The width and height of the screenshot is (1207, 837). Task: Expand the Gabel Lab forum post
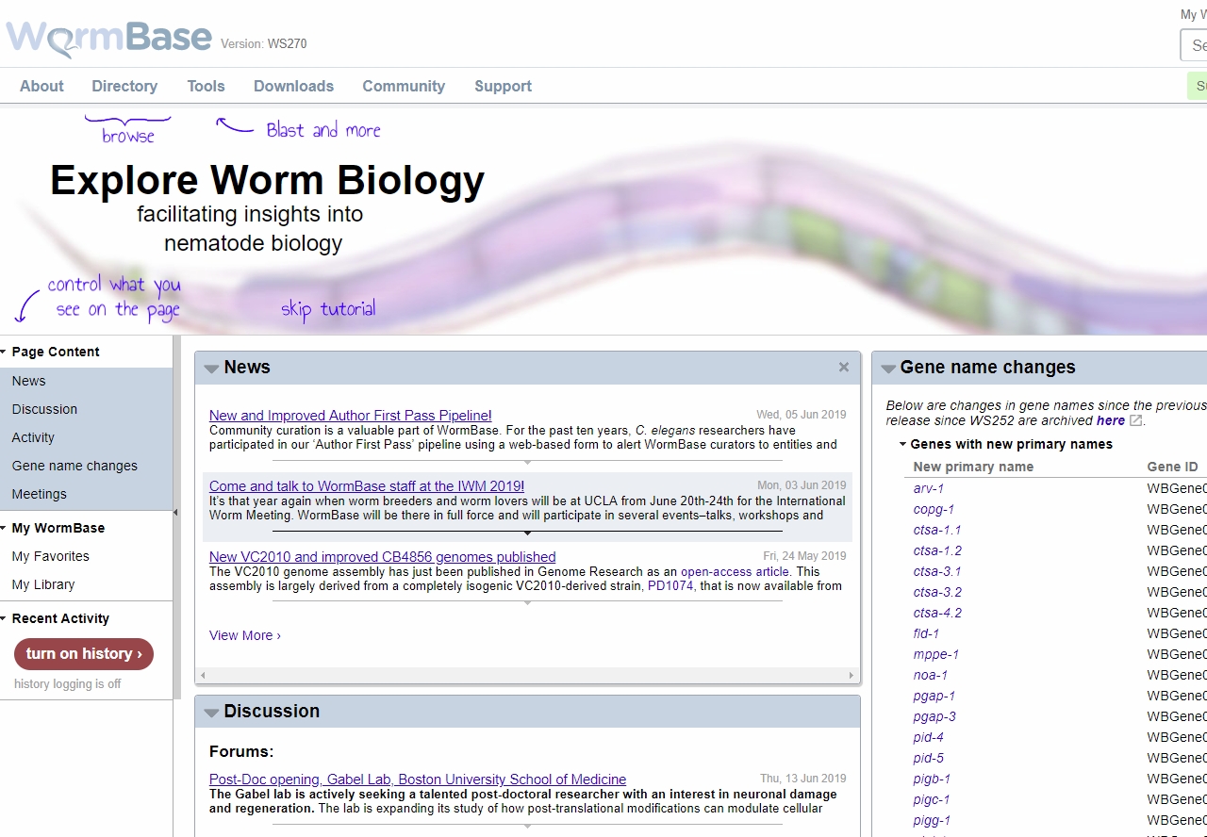pos(527,827)
